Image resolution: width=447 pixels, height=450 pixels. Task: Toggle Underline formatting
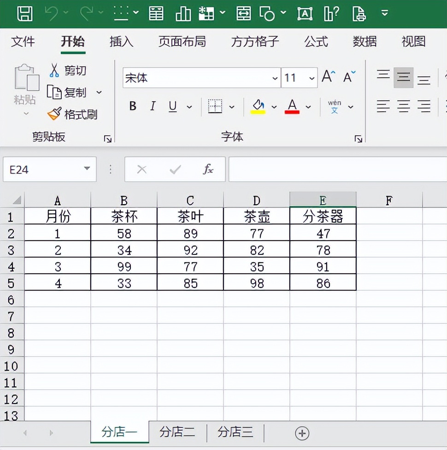173,107
